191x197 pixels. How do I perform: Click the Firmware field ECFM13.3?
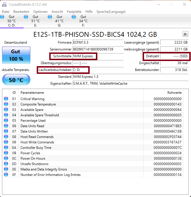[x=98, y=42]
